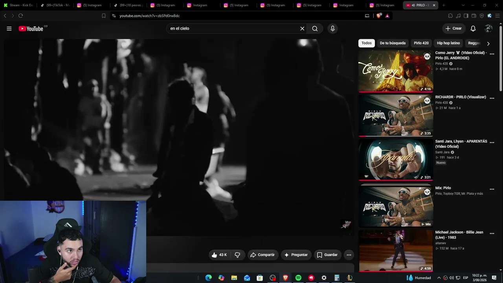Image resolution: width=503 pixels, height=283 pixels.
Task: Open the Como Jerry video title
Action: point(461,55)
